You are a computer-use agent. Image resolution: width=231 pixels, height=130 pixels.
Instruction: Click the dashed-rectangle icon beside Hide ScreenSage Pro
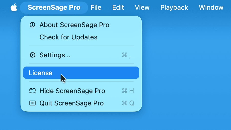click(32, 91)
